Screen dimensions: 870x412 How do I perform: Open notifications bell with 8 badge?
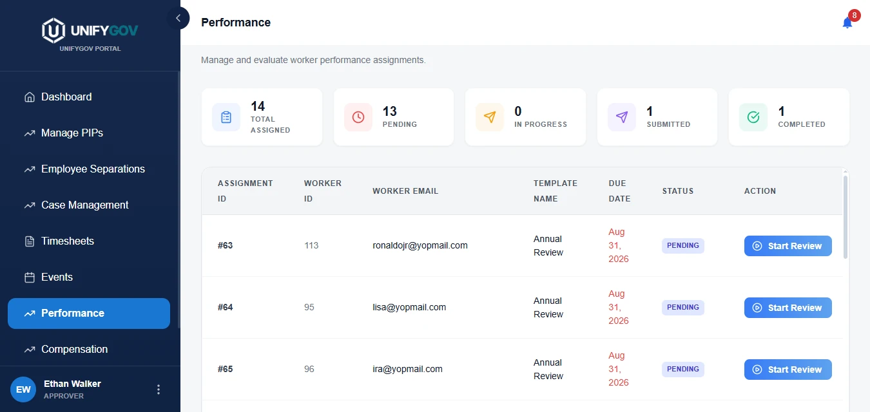(x=847, y=23)
